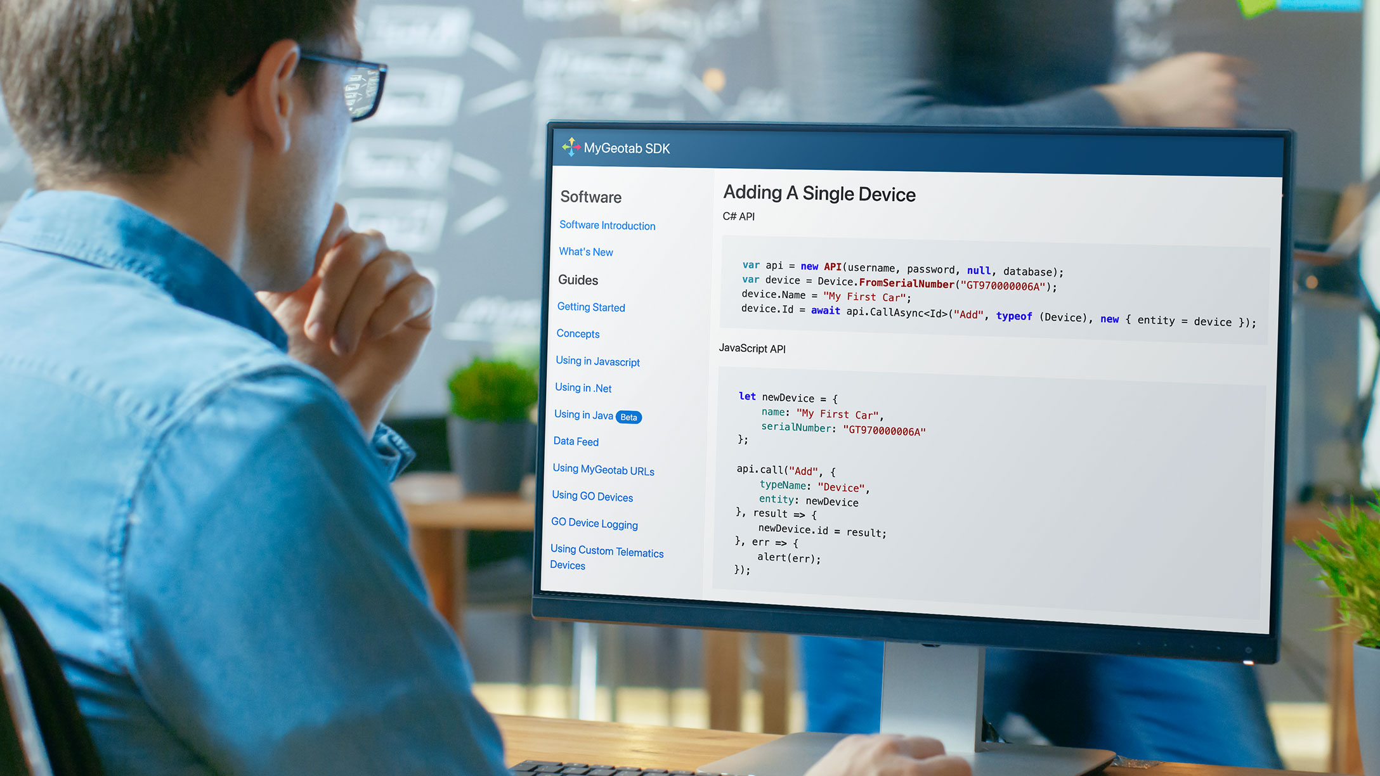Screen dimensions: 1380x776
Task: Select Using MyGeotab URLs guide
Action: (604, 469)
